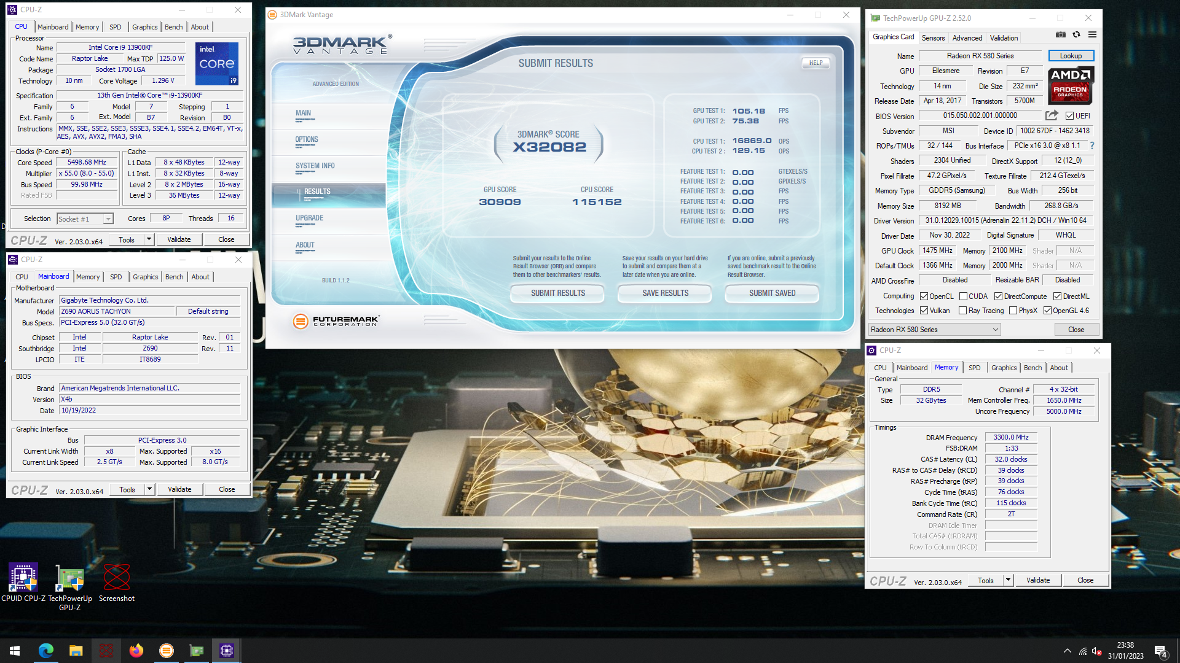Launch Microsoft Edge from taskbar
This screenshot has height=663, width=1180.
[x=46, y=651]
